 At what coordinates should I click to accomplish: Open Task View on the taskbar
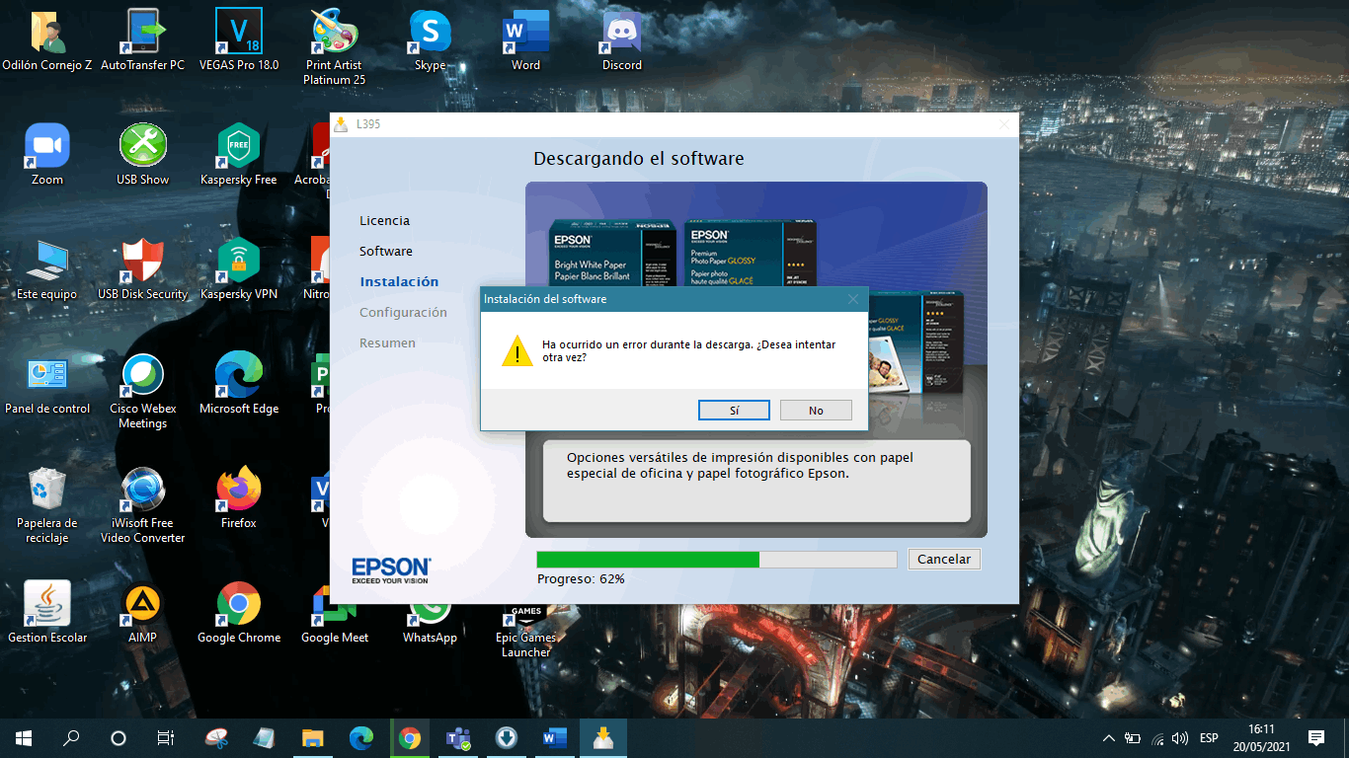166,737
